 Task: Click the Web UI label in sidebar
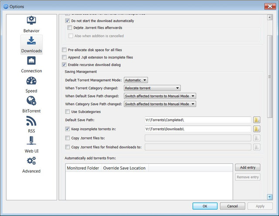pyautogui.click(x=31, y=151)
